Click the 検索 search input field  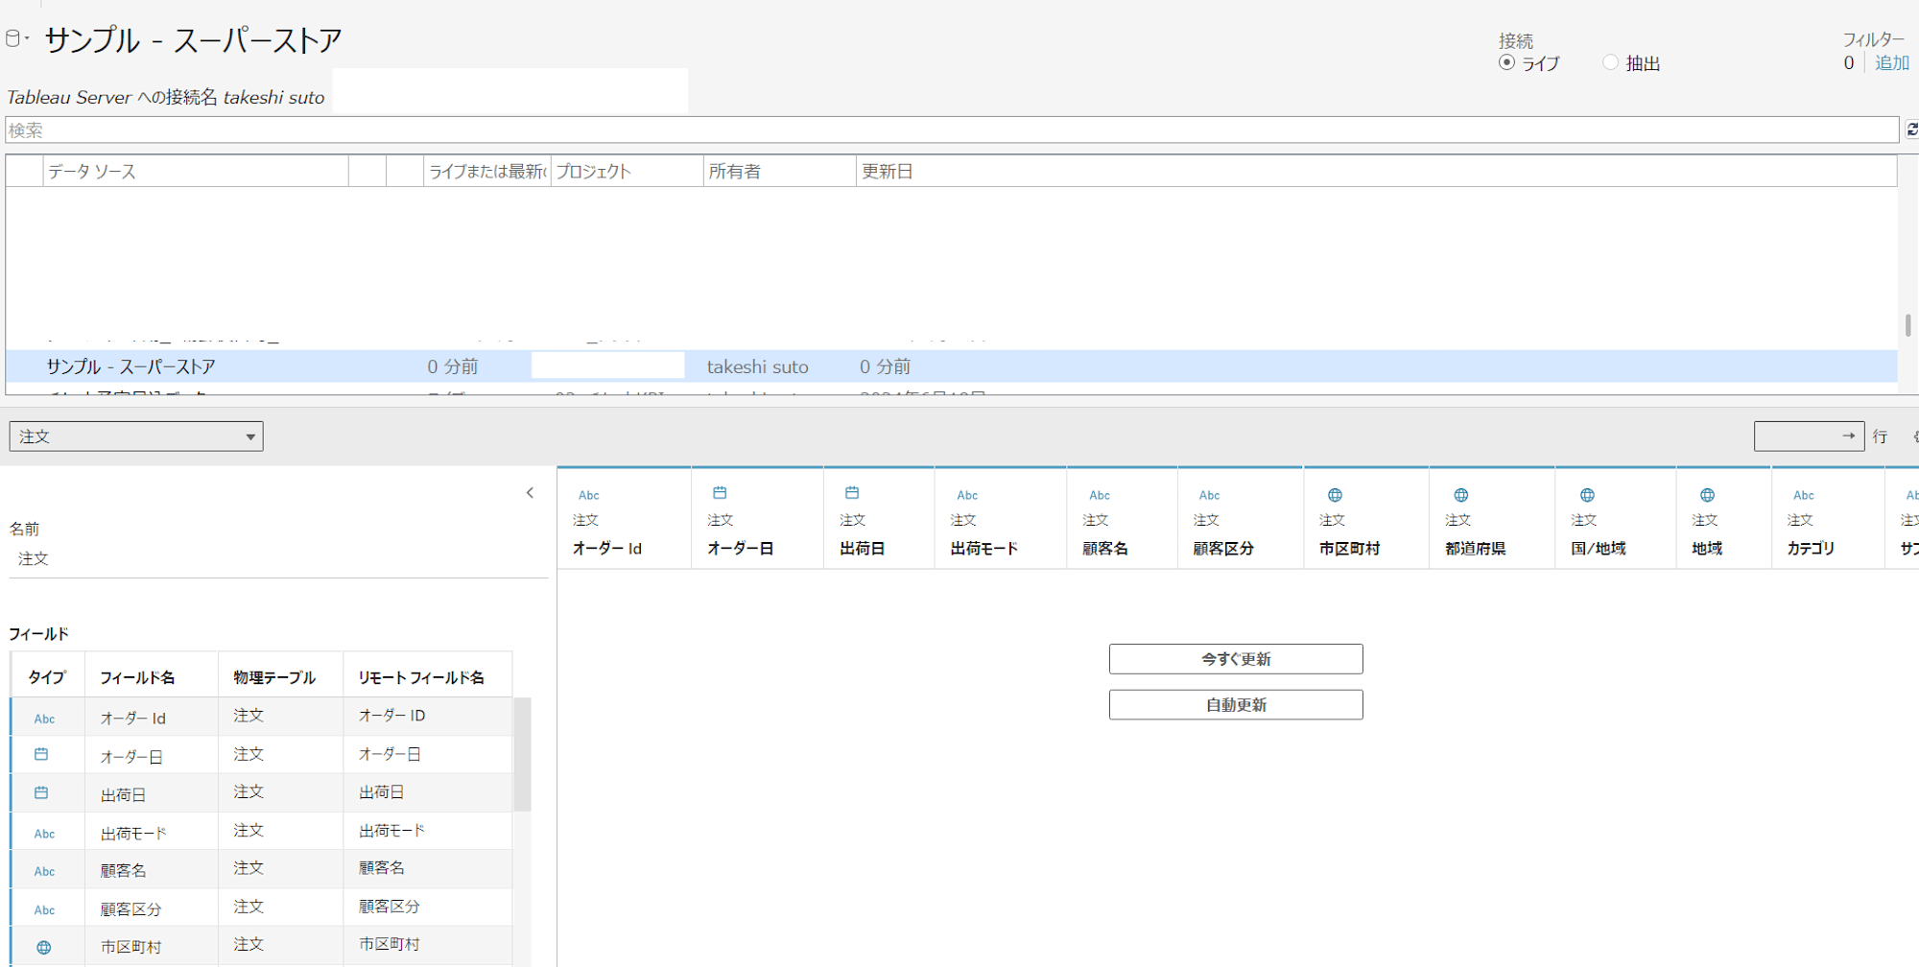[952, 130]
